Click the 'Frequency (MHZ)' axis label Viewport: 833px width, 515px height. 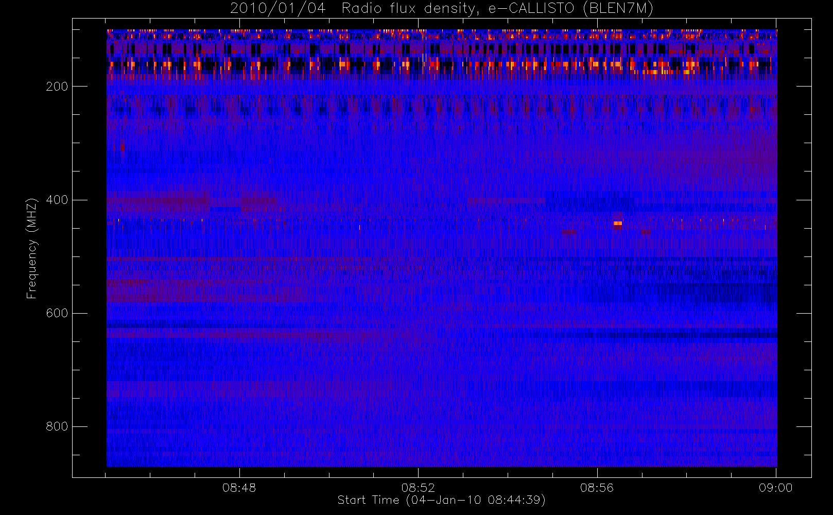point(32,248)
